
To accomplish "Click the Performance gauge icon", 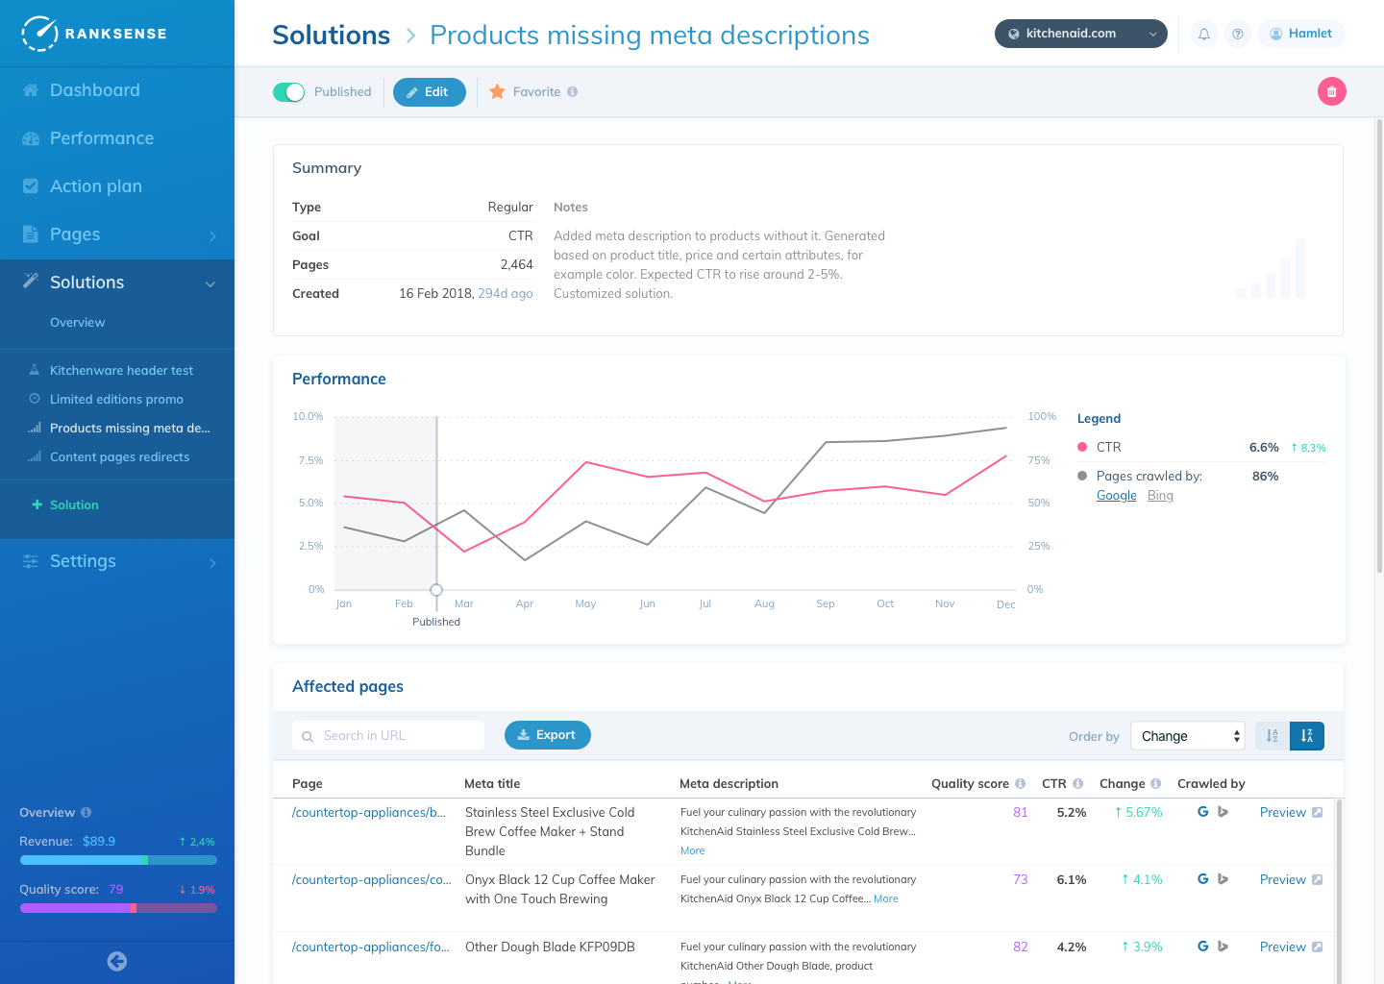I will 31,138.
